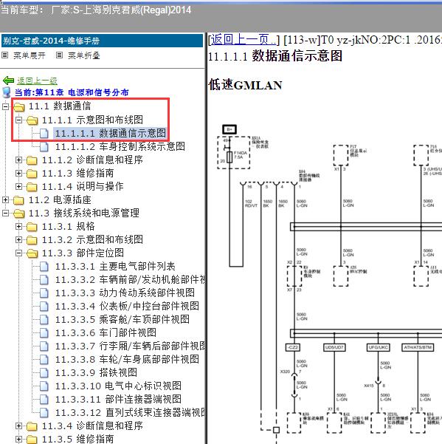Open 11.3.3.1 主要电气部件列表
Screen dimensions: 442x444
[115, 267]
